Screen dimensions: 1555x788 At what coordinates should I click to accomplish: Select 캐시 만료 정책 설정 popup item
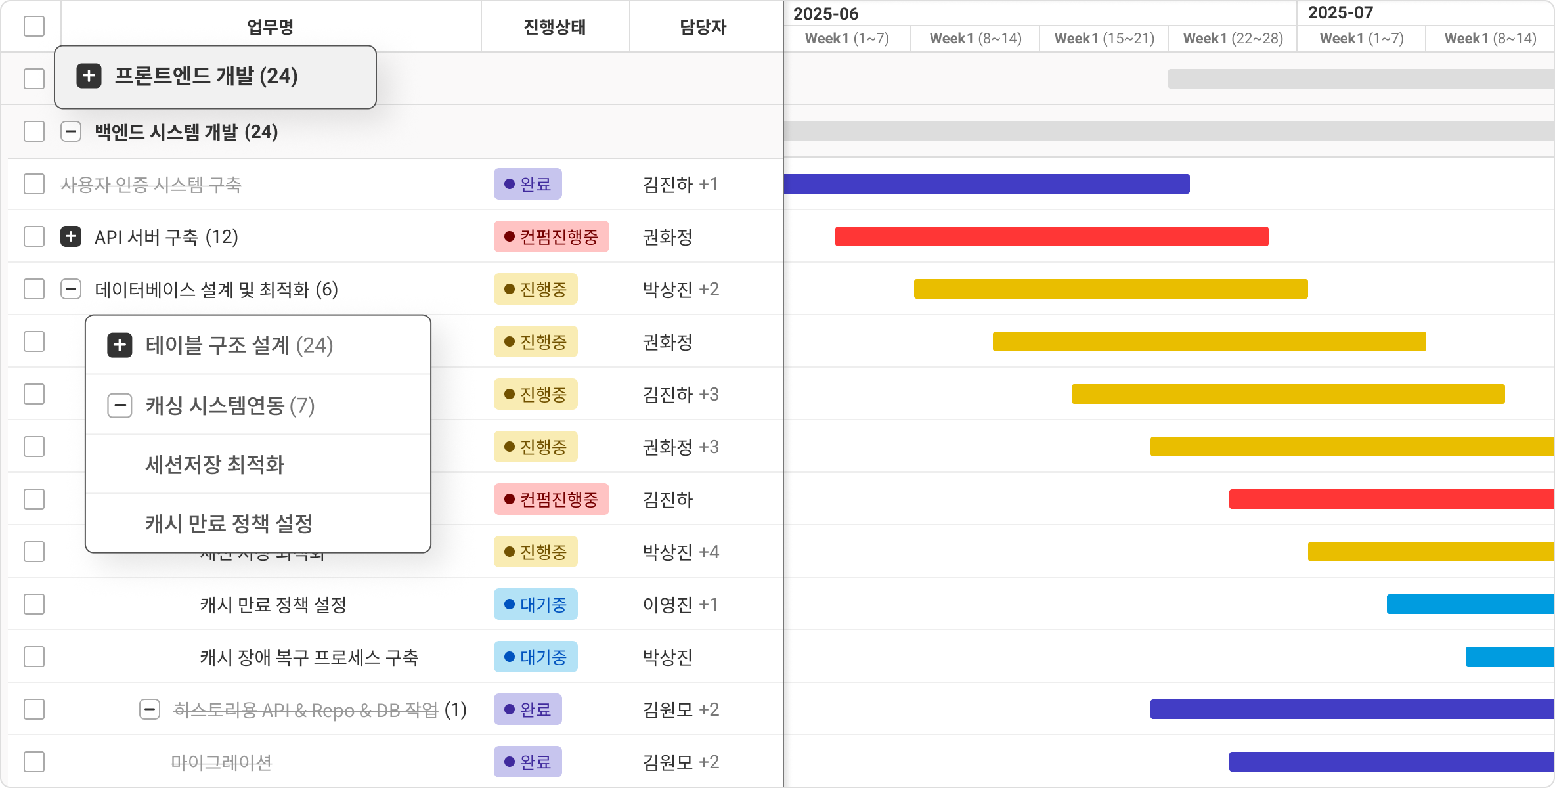point(229,523)
